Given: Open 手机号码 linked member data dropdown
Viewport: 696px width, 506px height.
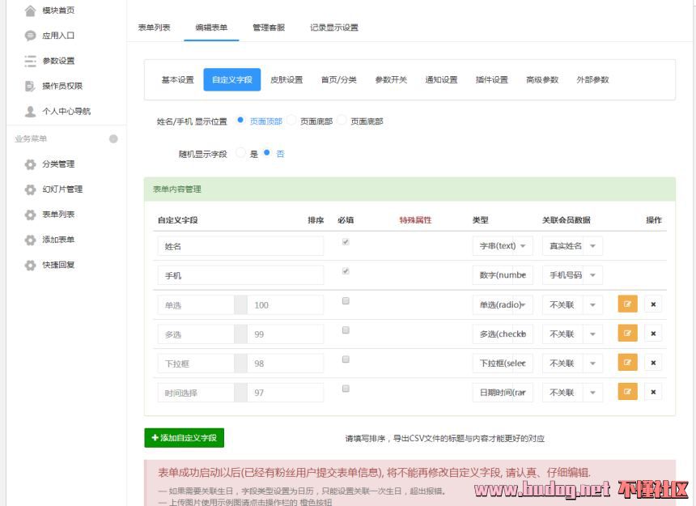Looking at the screenshot, I should tap(572, 275).
